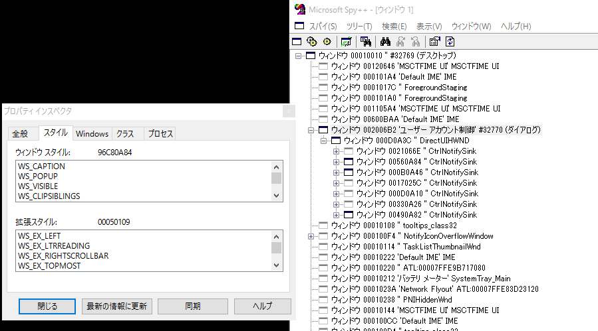Click the Log Messages toolbar icon

(x=346, y=42)
